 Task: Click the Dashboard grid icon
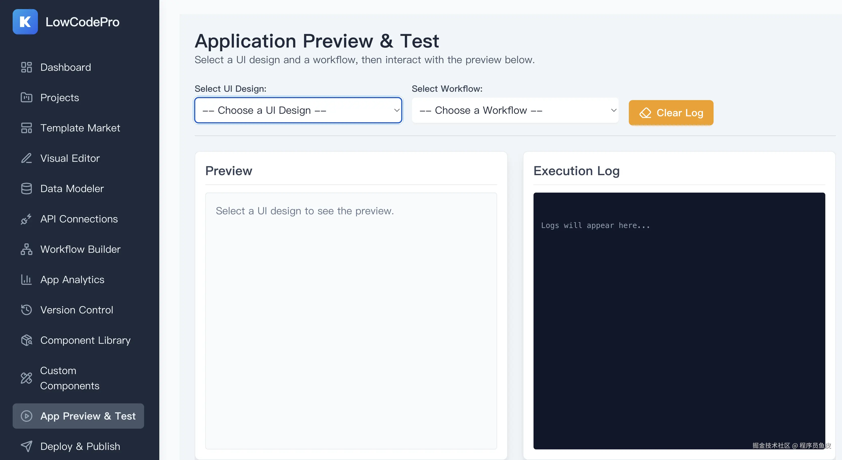pyautogui.click(x=27, y=67)
